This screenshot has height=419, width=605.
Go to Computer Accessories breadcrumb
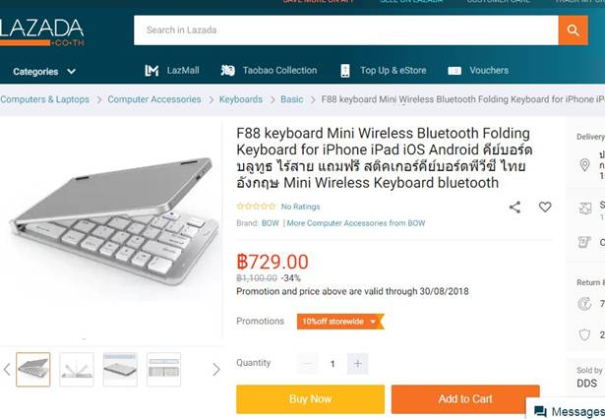pyautogui.click(x=154, y=99)
